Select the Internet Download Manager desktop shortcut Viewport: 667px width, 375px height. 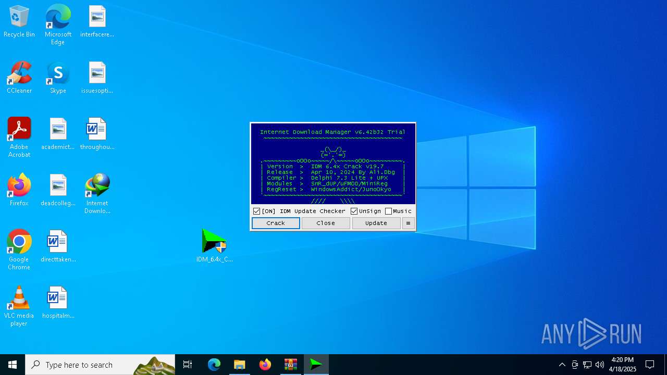(x=97, y=194)
